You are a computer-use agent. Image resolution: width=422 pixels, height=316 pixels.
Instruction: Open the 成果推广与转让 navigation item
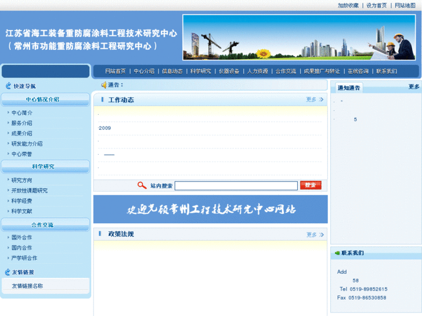(x=322, y=71)
